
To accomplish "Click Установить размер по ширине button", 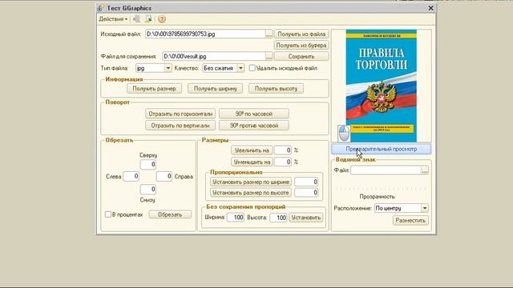I will point(251,182).
